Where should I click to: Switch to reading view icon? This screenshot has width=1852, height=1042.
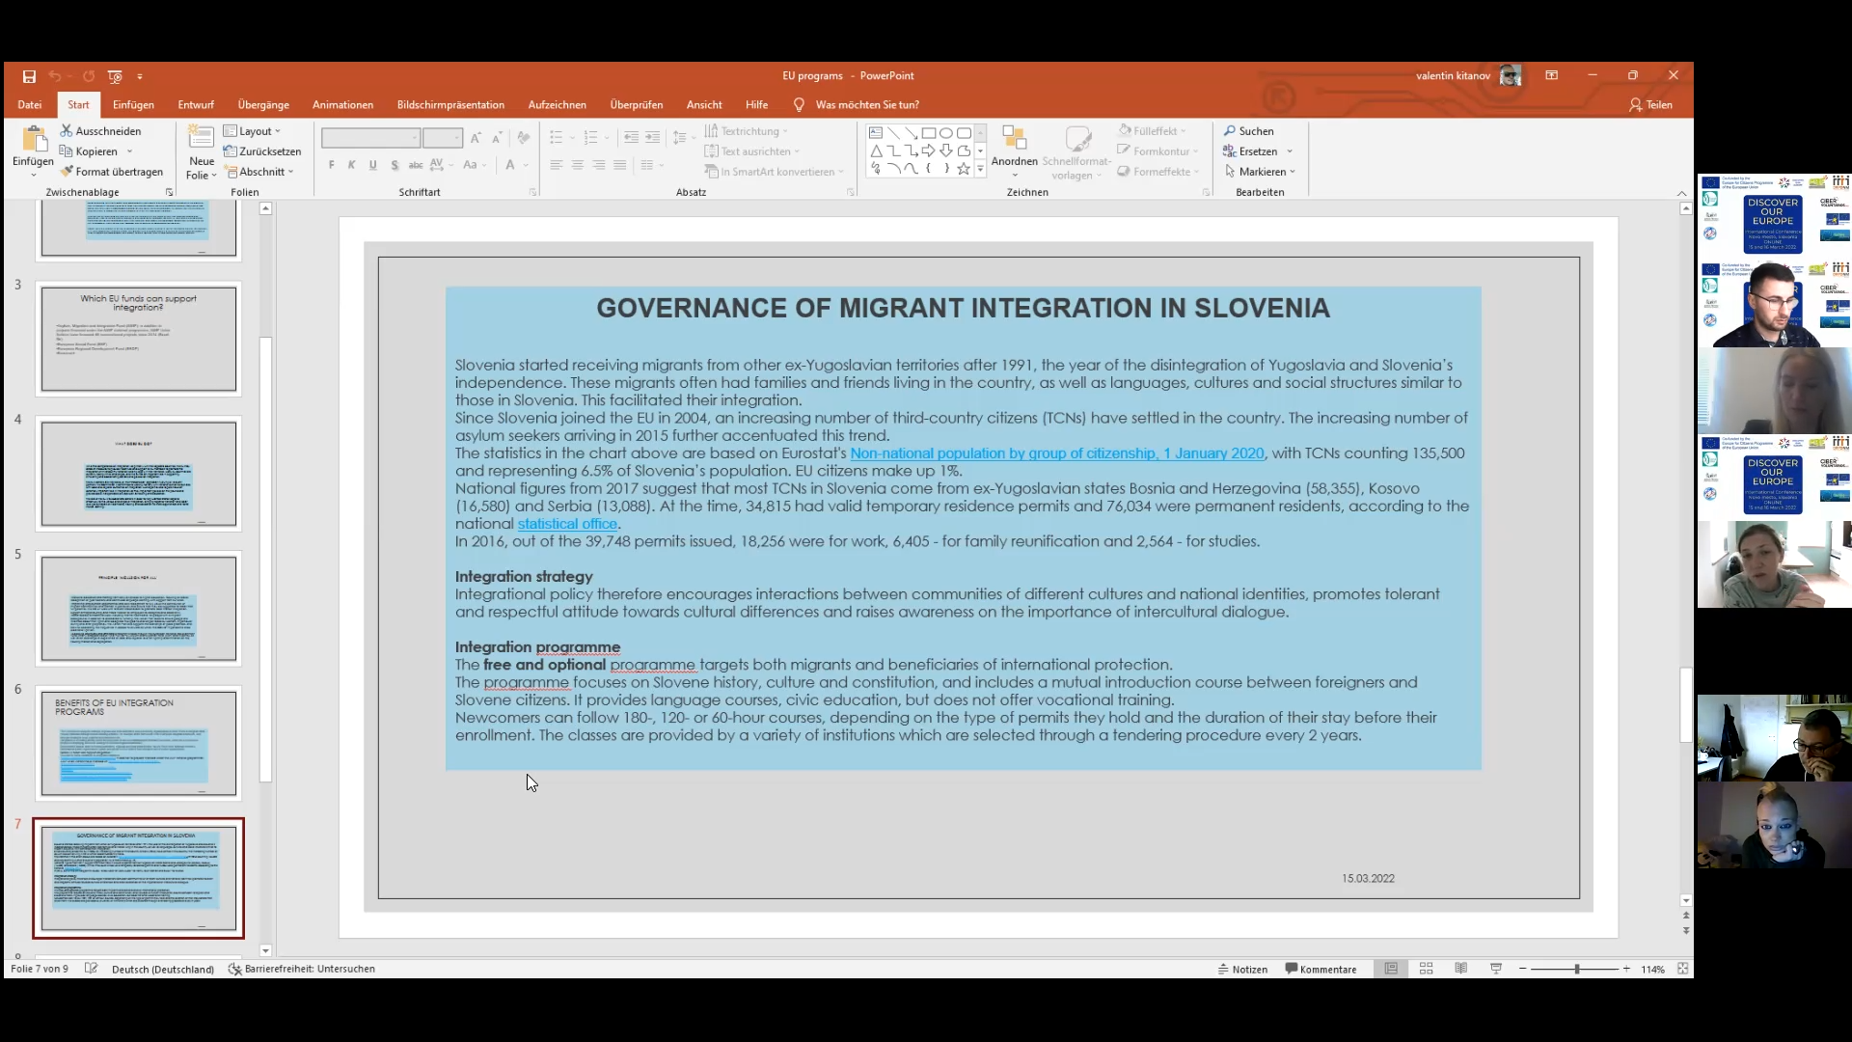(1461, 969)
